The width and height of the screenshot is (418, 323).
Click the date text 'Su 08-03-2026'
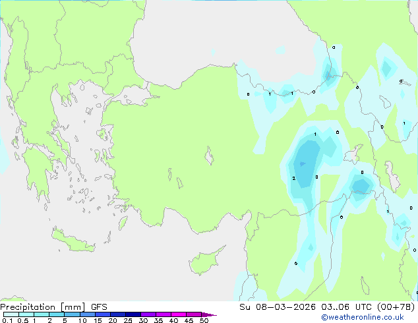point(278,307)
